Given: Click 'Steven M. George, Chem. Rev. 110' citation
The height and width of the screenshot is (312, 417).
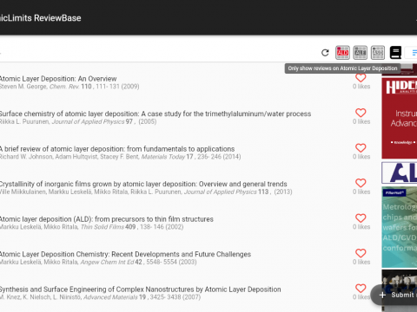Looking at the screenshot, I should pyautogui.click(x=69, y=87).
